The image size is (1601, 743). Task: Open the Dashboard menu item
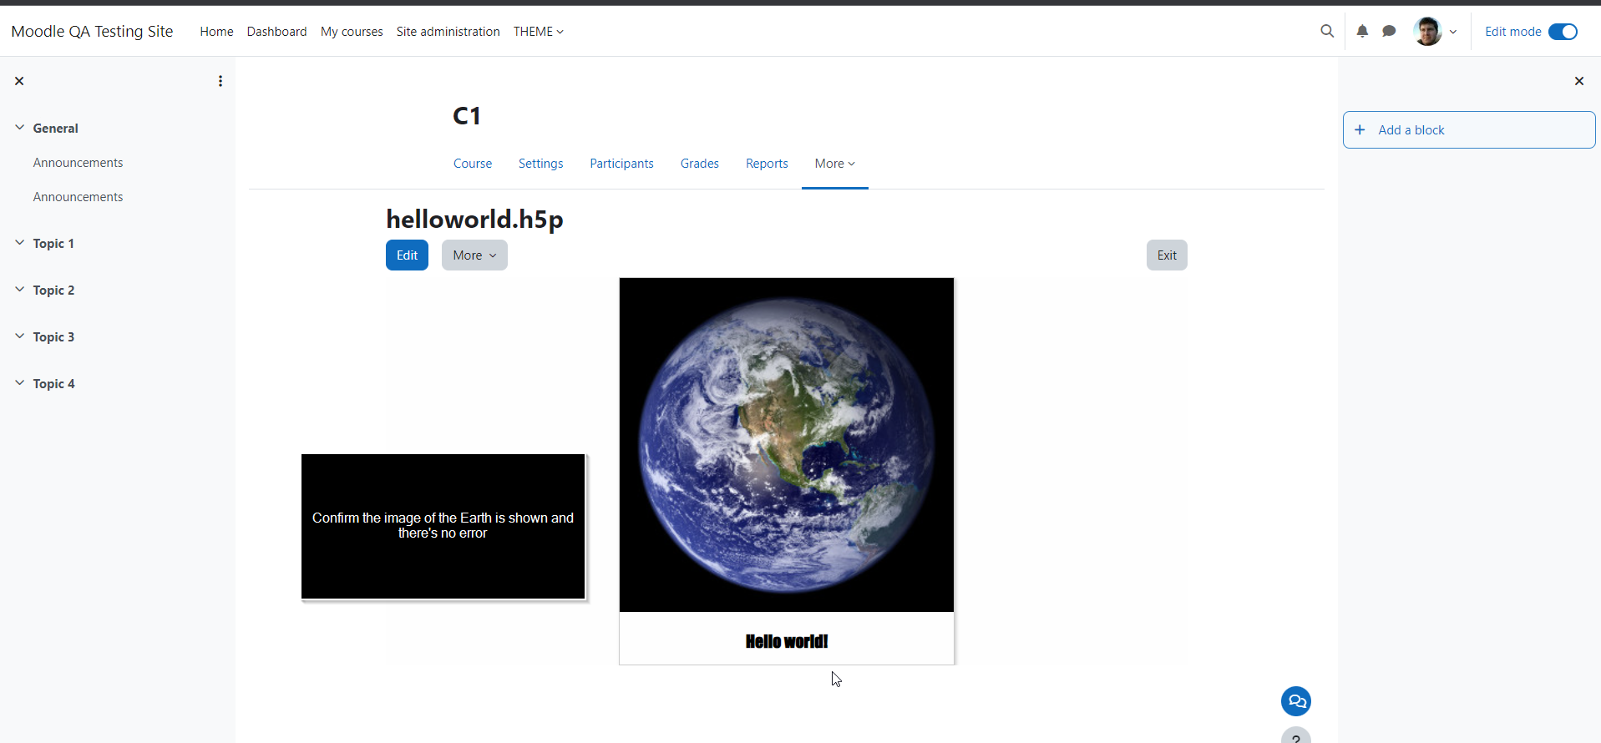pyautogui.click(x=276, y=32)
